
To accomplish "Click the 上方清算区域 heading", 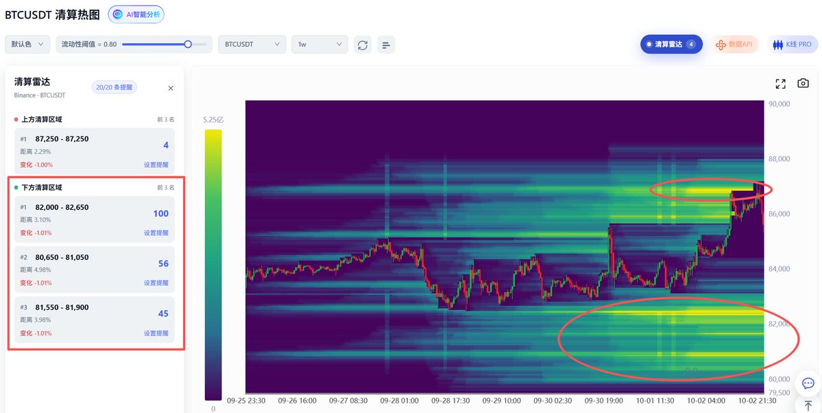I will [x=42, y=119].
